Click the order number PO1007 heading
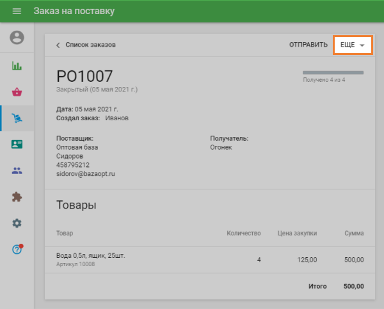 84,76
